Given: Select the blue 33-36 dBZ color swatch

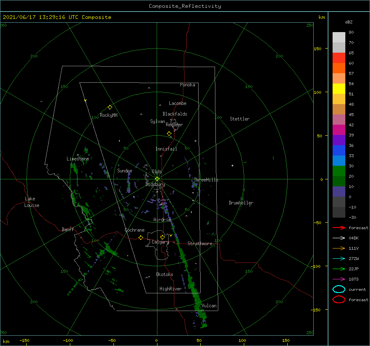Looking at the screenshot, I should pyautogui.click(x=339, y=151).
